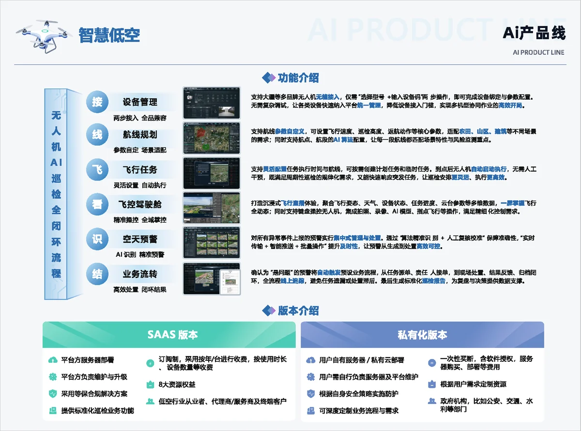Click the gear icon beside 平台方负责维护与升级
The image size is (581, 431).
pyautogui.click(x=53, y=377)
